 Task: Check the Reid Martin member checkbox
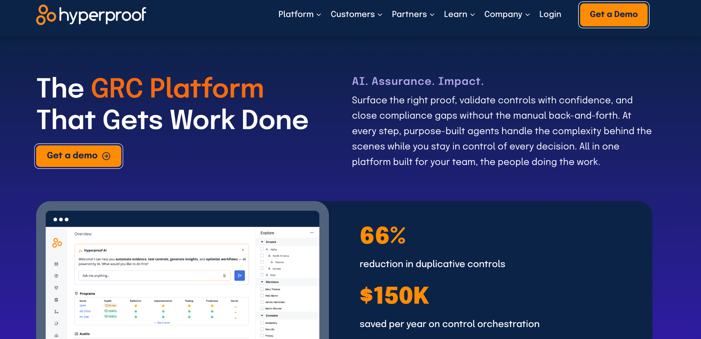point(262,296)
